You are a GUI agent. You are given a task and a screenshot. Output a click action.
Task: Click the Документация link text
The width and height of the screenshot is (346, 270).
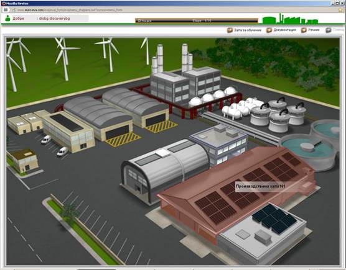click(284, 30)
